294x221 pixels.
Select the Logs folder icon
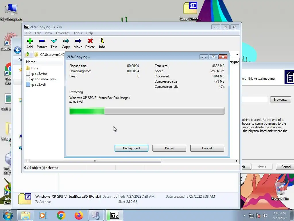[28, 68]
